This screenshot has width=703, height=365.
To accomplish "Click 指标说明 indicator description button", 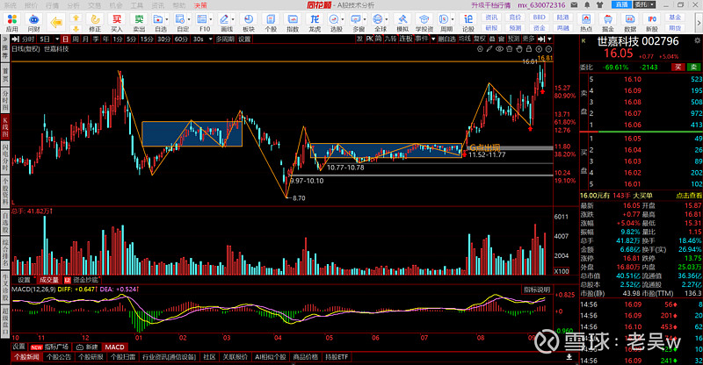I will pyautogui.click(x=537, y=290).
